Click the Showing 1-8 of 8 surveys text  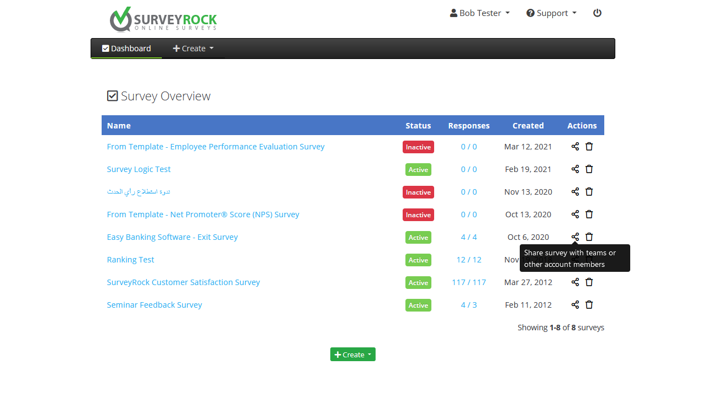(561, 328)
